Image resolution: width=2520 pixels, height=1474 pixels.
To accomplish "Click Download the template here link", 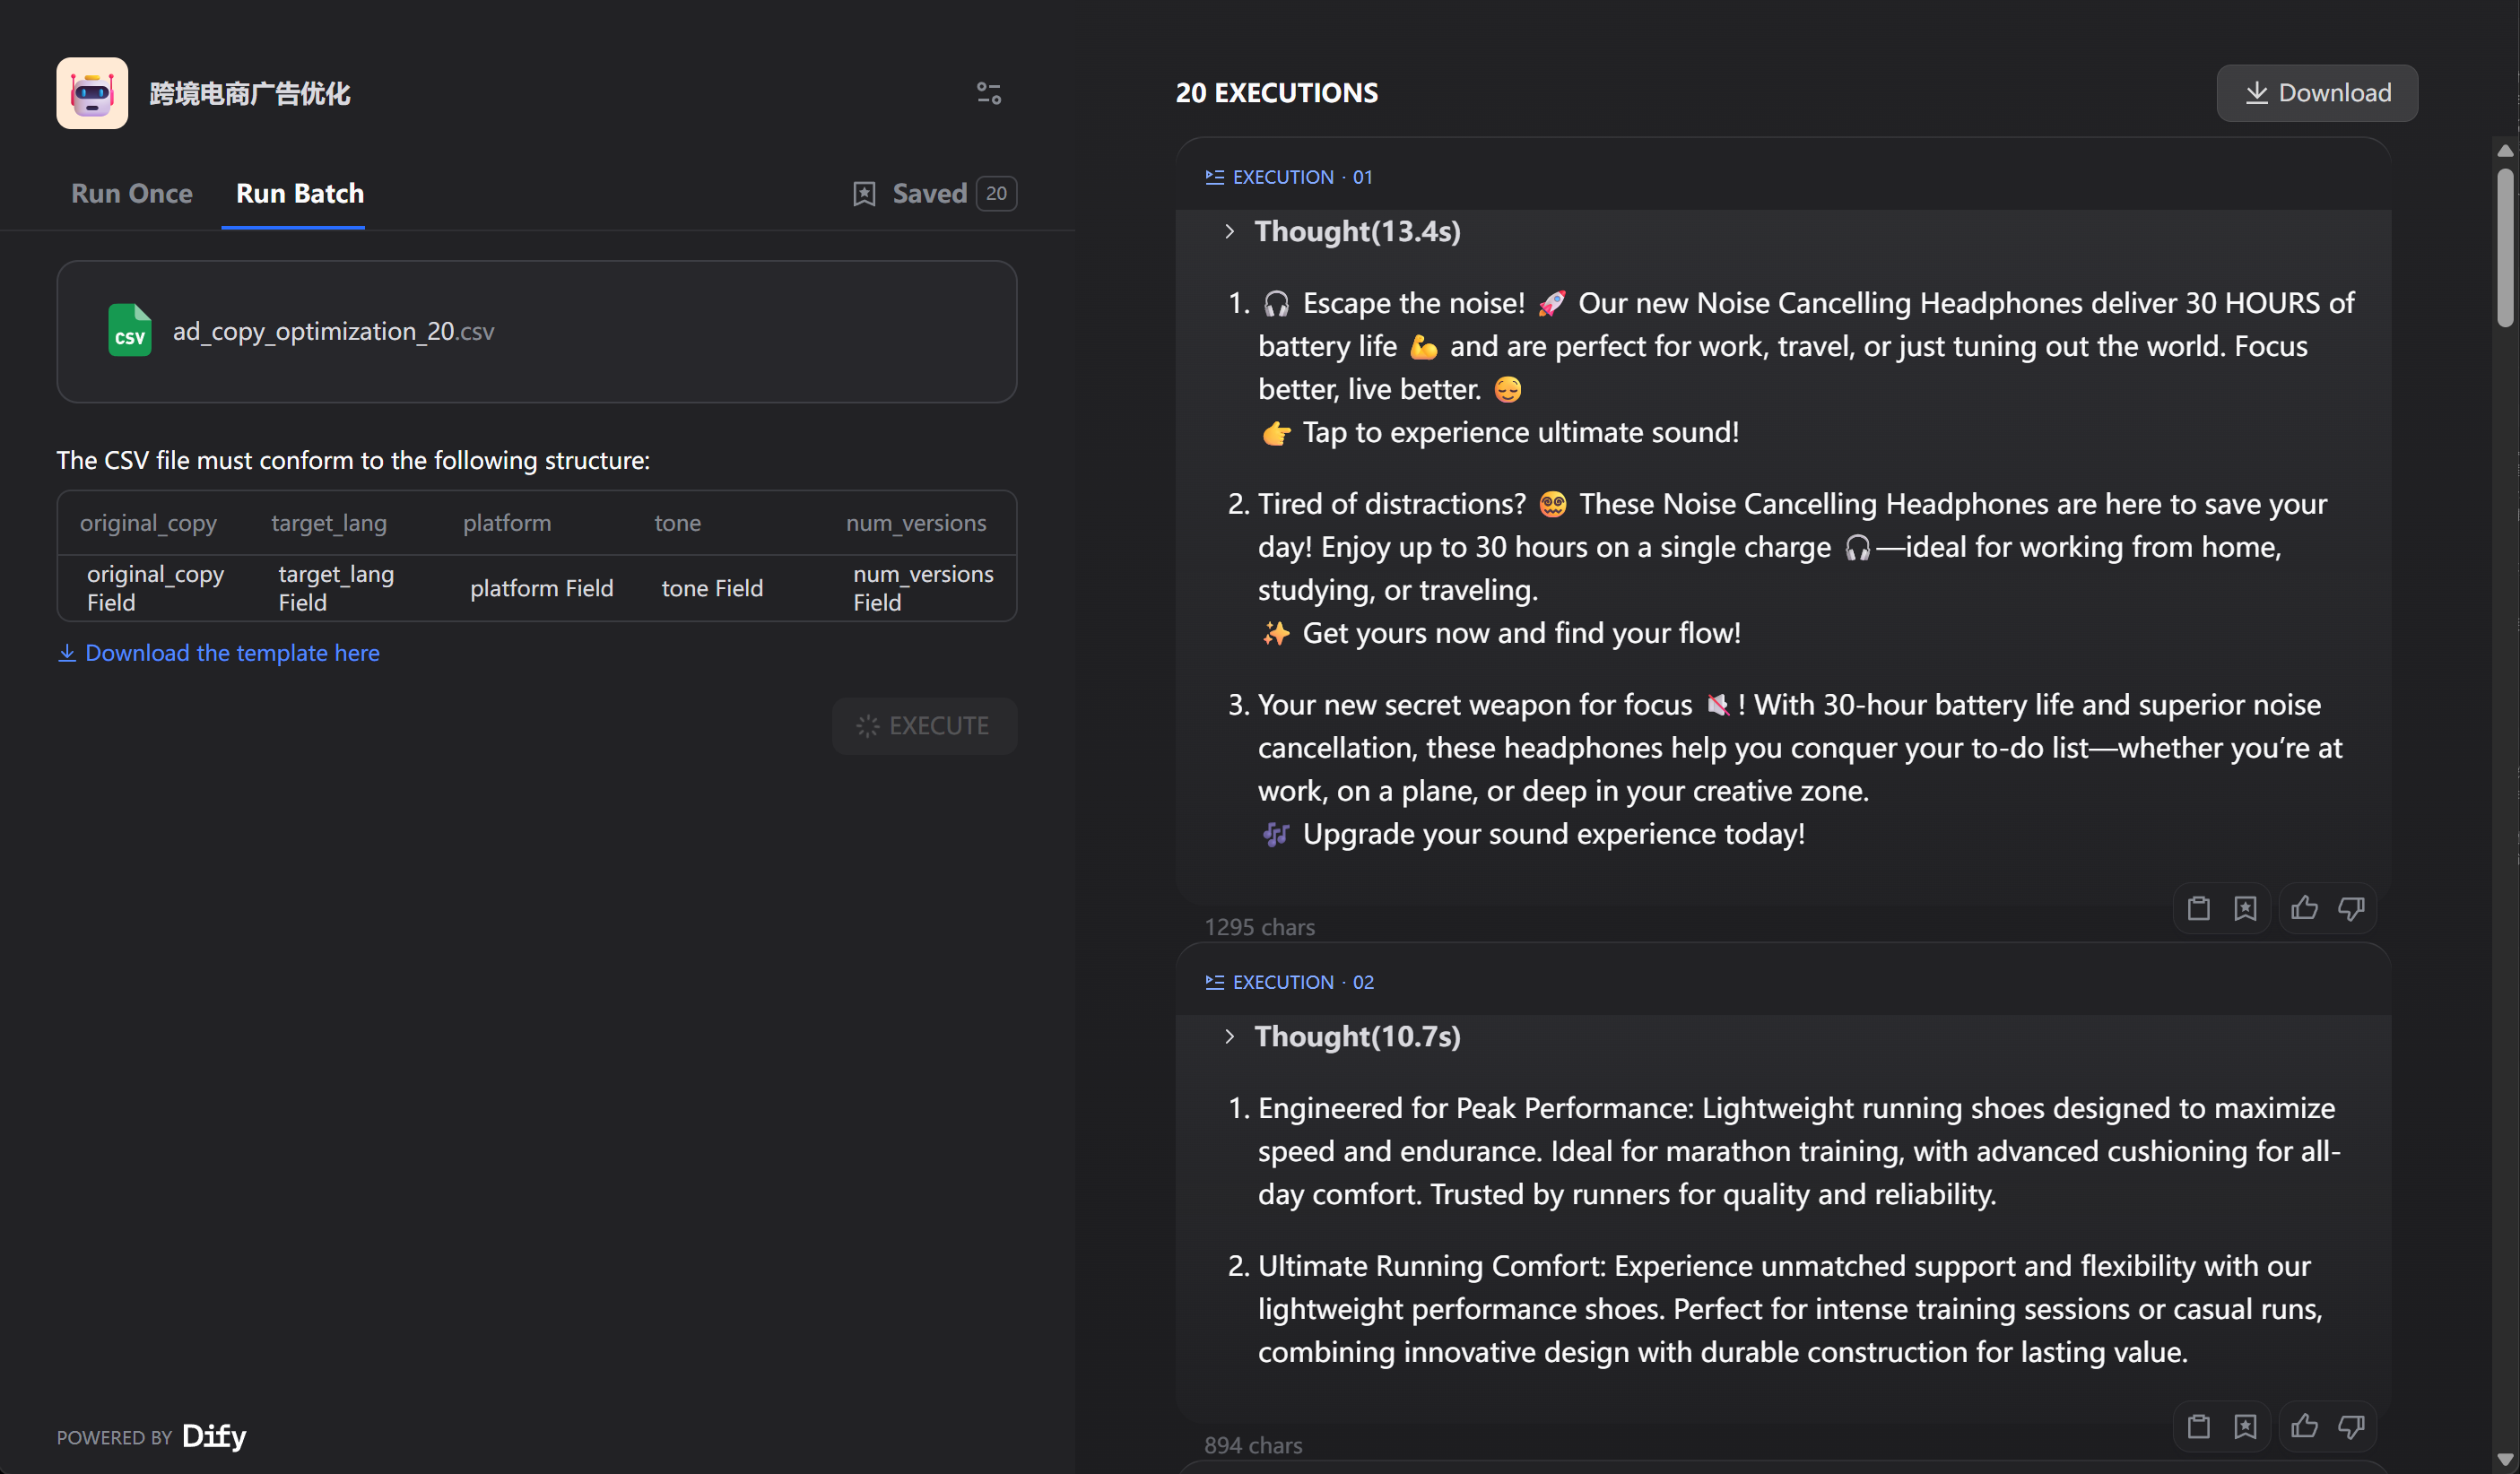I will tap(218, 652).
